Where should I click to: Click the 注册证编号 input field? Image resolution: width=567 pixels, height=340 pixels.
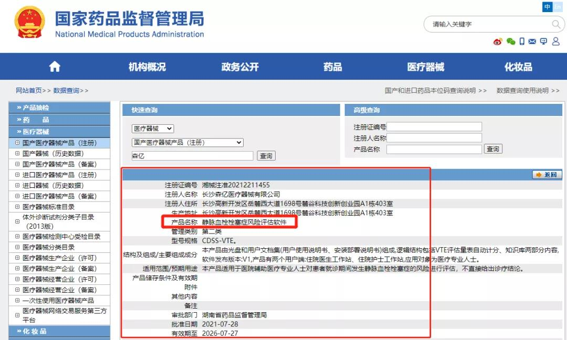coord(434,127)
